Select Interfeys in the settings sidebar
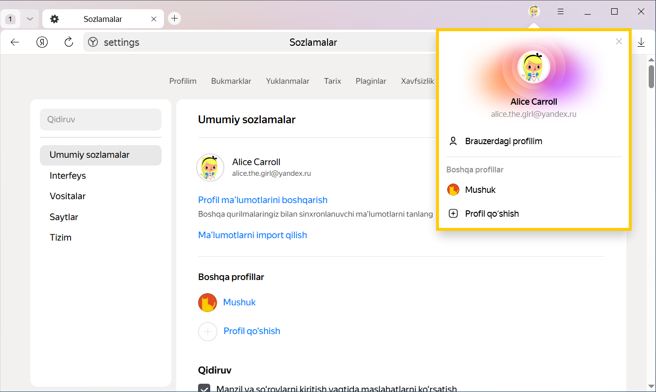656x392 pixels. click(68, 176)
